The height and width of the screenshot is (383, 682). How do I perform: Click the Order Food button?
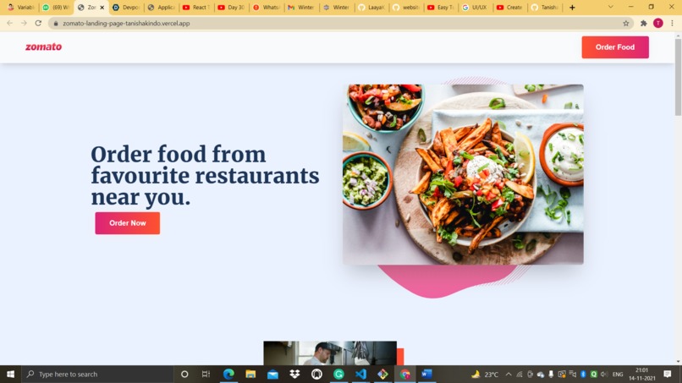pyautogui.click(x=615, y=47)
